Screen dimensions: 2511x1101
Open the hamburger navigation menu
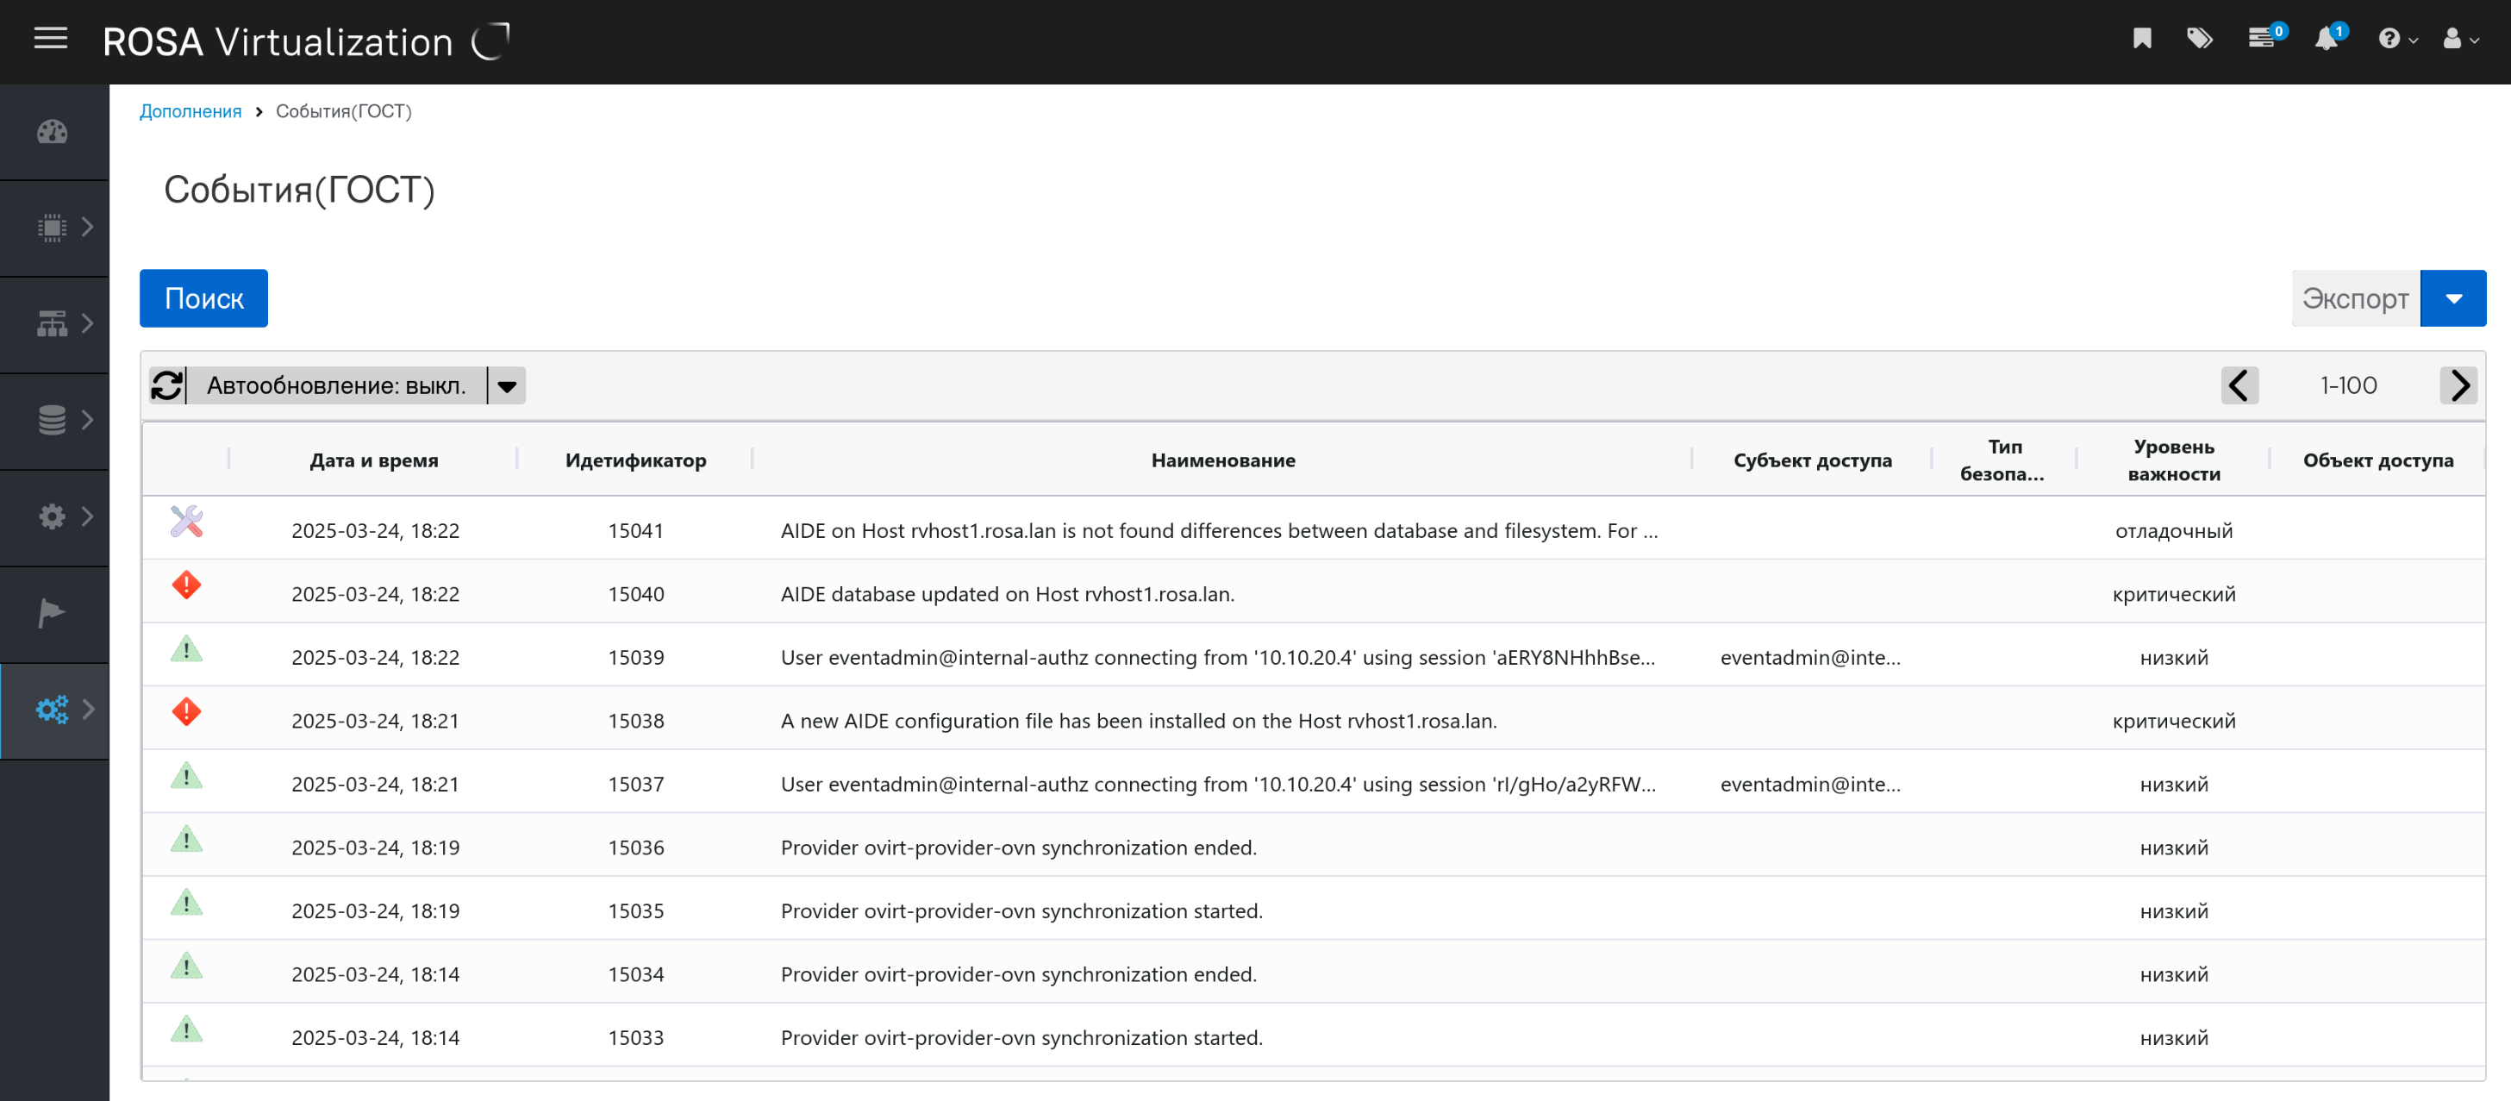(51, 39)
